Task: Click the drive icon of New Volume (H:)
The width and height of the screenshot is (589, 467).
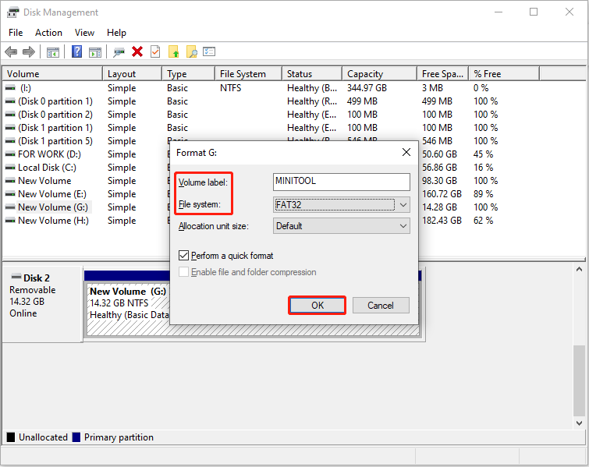Action: 10,221
